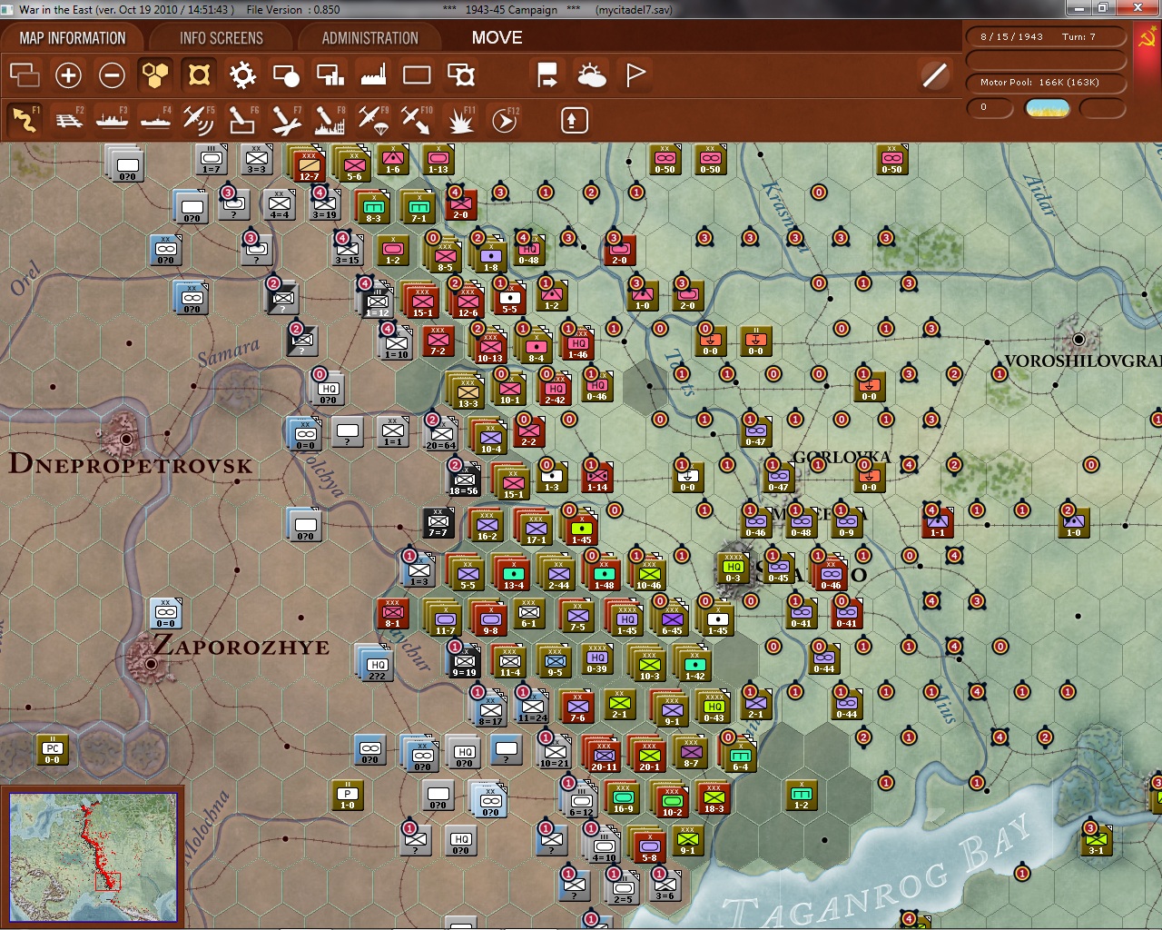Screen dimensions: 1162x930
Task: Select F1 move mode arrow icon
Action: tap(25, 120)
